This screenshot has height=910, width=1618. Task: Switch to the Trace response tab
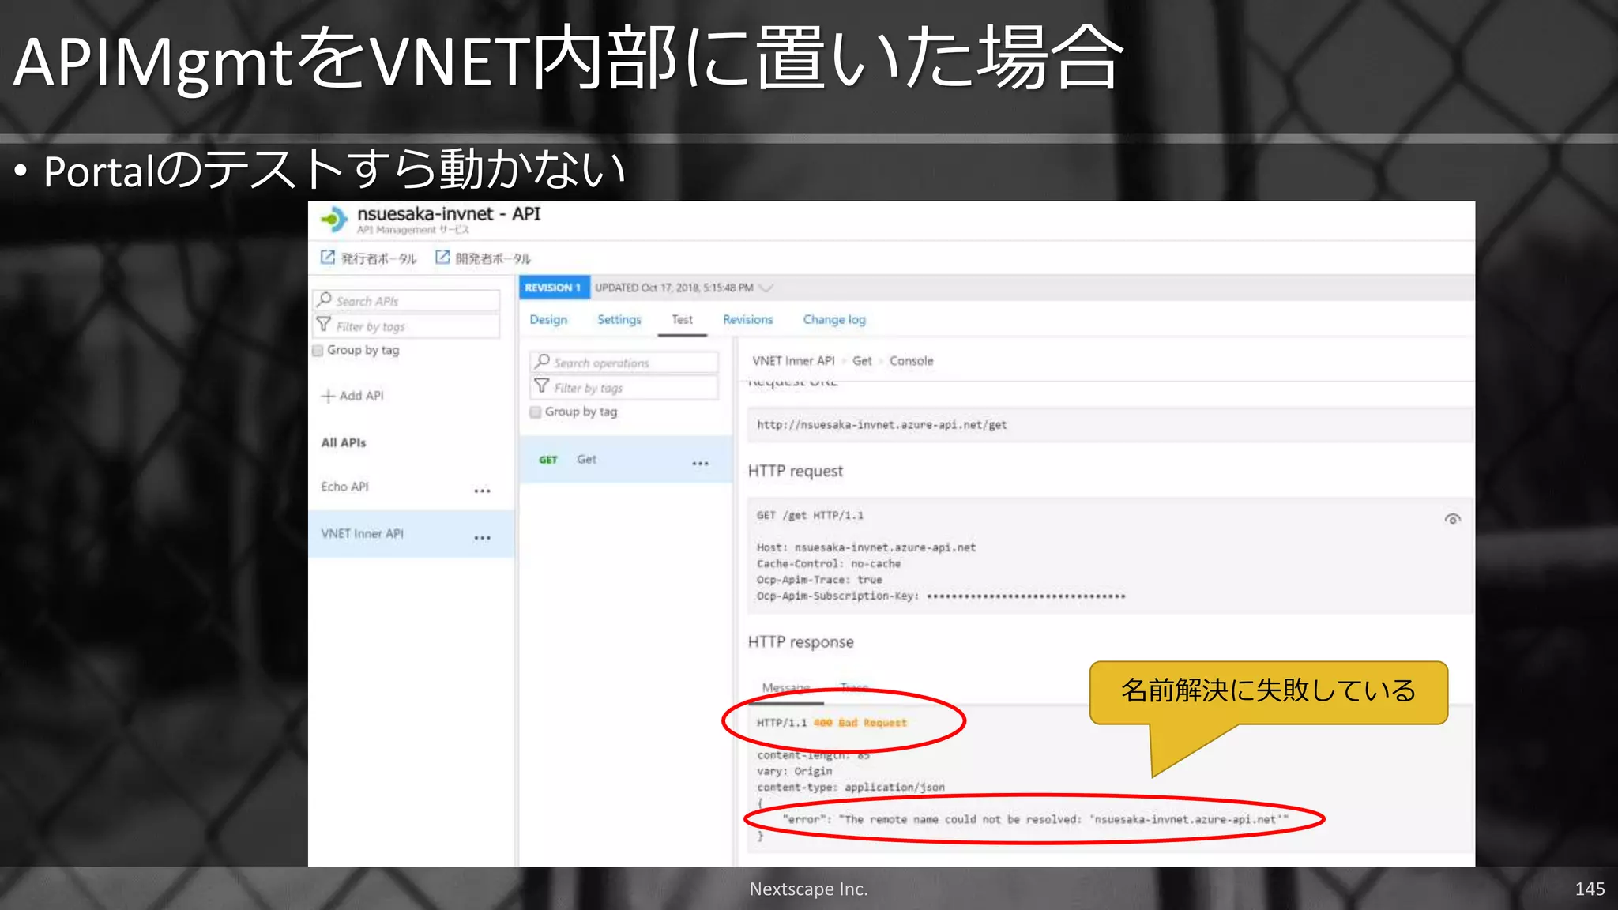(854, 687)
